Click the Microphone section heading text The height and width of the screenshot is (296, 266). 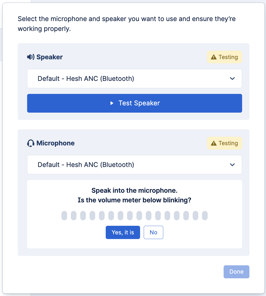(55, 143)
